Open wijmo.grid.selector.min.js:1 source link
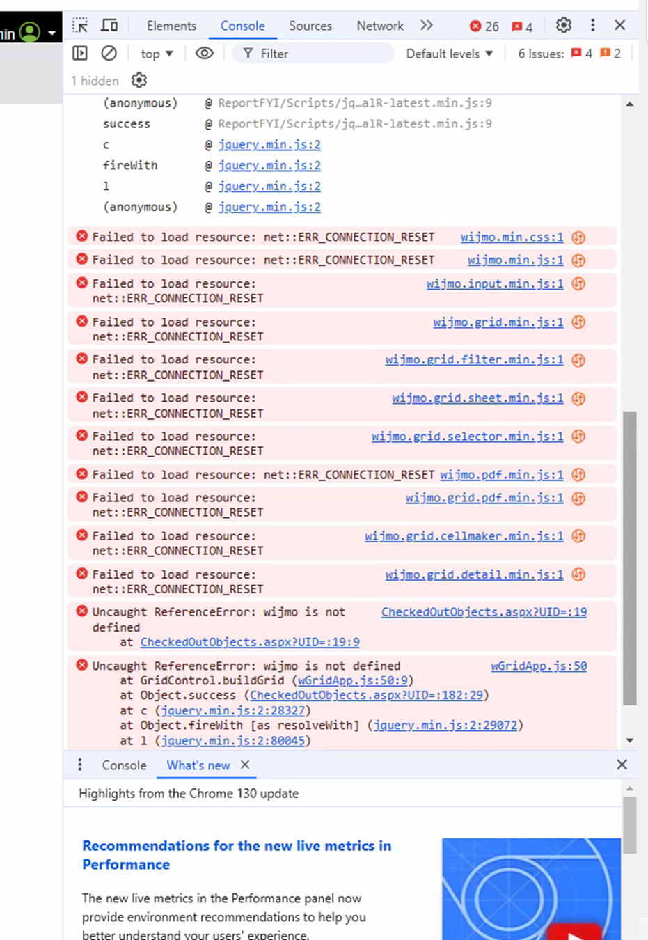The height and width of the screenshot is (940, 648). tap(467, 437)
